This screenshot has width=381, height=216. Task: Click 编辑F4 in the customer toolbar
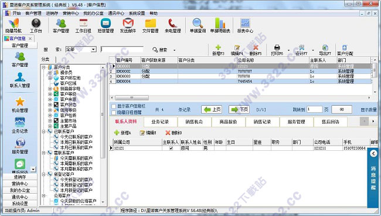coord(237,50)
